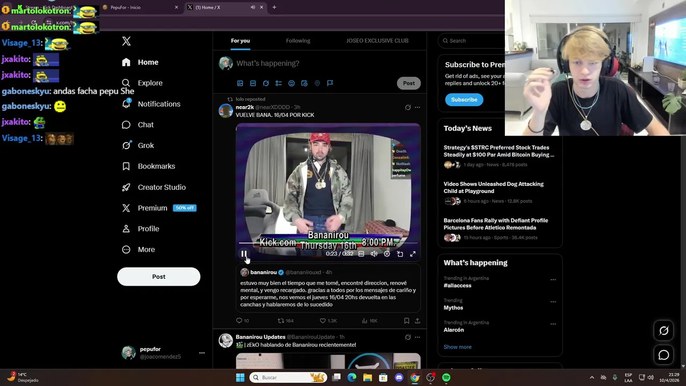Add a GIF to the post
This screenshot has height=386, width=686.
pyautogui.click(x=253, y=83)
